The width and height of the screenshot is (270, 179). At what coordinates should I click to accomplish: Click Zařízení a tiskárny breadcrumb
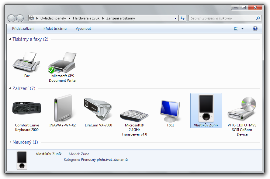pos(120,18)
